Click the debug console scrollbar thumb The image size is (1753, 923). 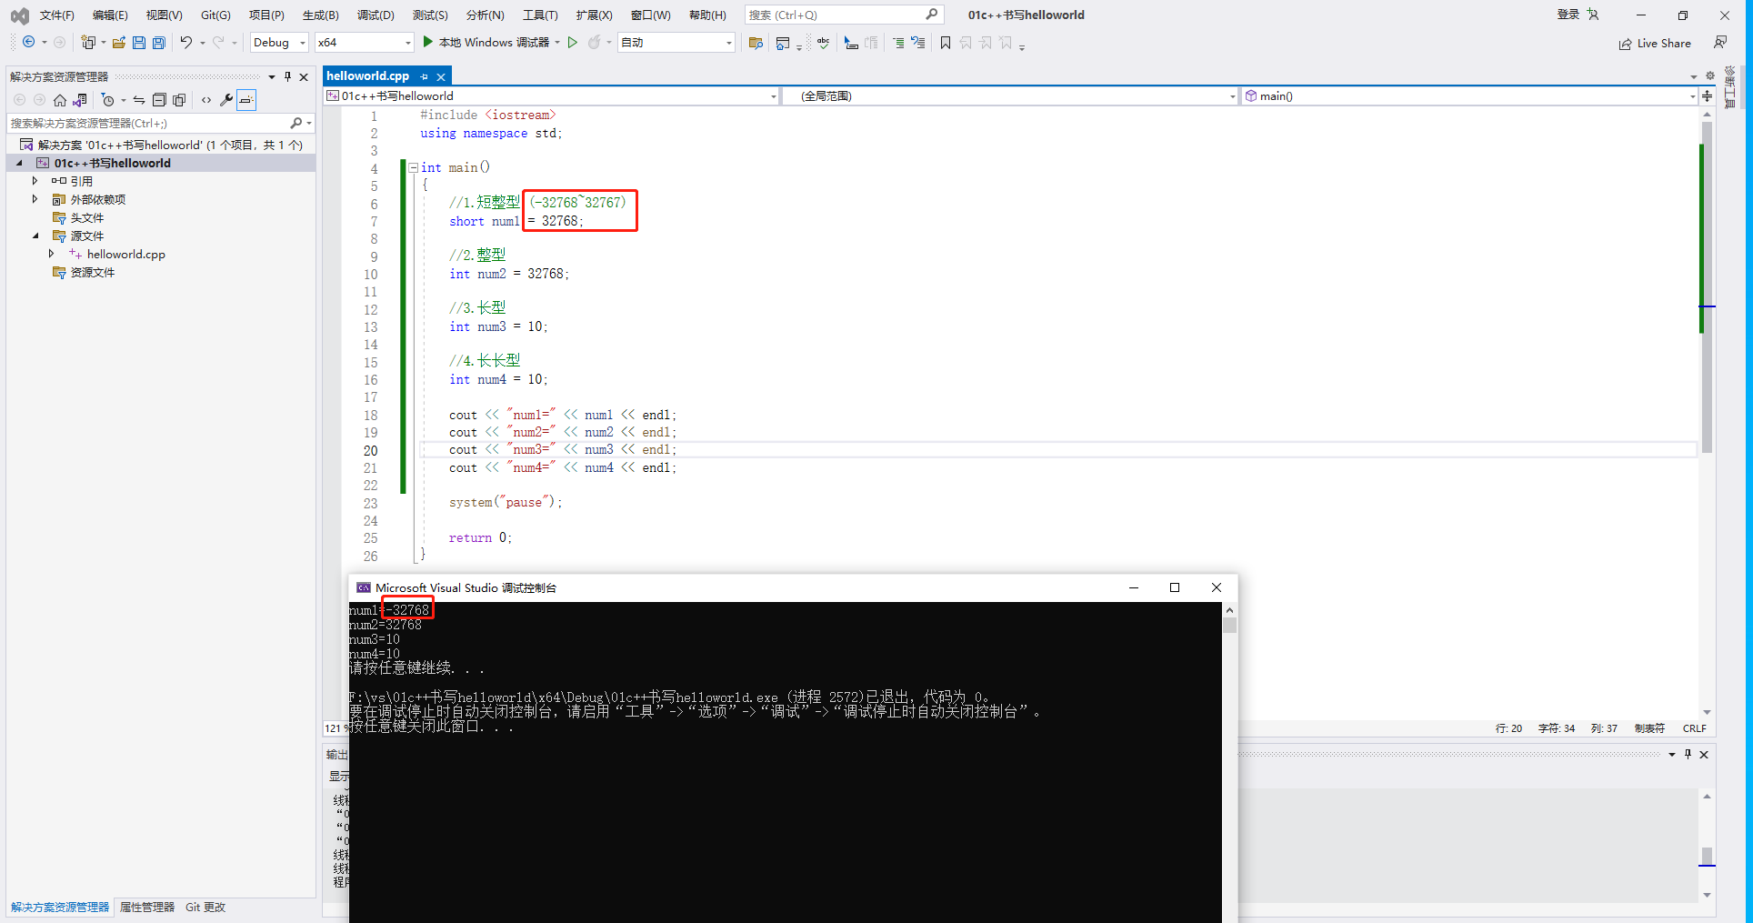coord(1229,625)
